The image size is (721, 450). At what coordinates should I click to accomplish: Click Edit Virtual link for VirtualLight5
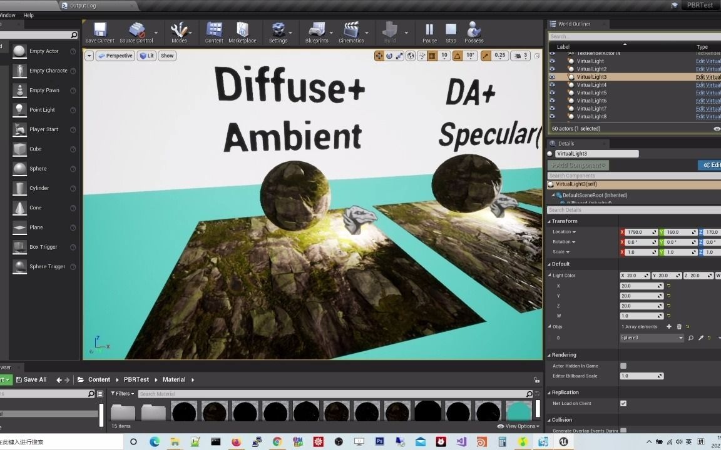(x=708, y=92)
